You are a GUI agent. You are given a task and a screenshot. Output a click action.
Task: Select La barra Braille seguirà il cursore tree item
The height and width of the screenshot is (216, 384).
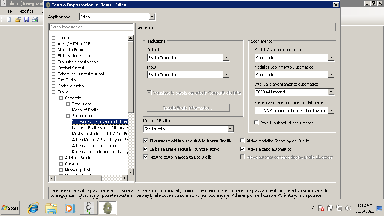click(x=100, y=128)
